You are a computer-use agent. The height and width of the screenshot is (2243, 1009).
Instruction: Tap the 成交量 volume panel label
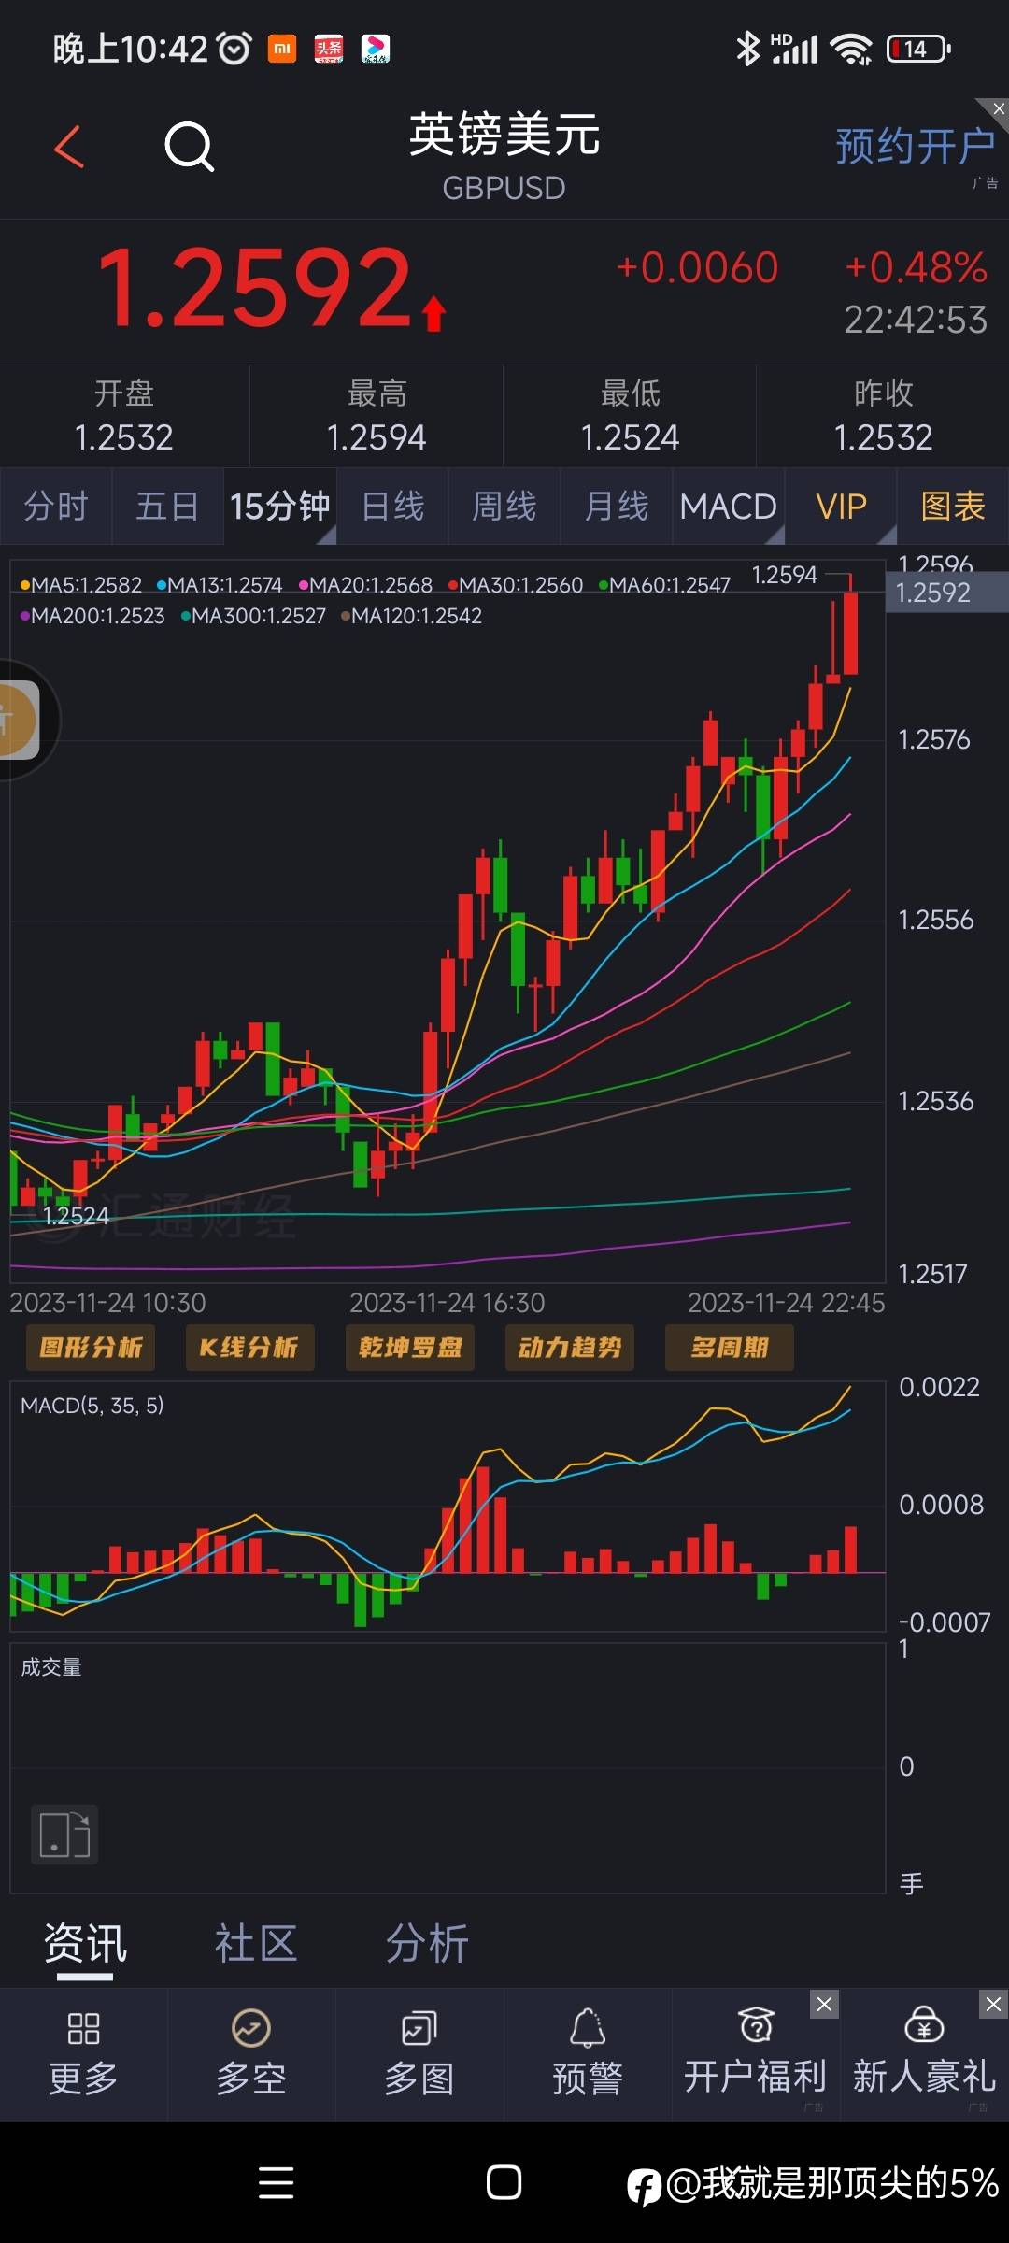click(x=51, y=1667)
